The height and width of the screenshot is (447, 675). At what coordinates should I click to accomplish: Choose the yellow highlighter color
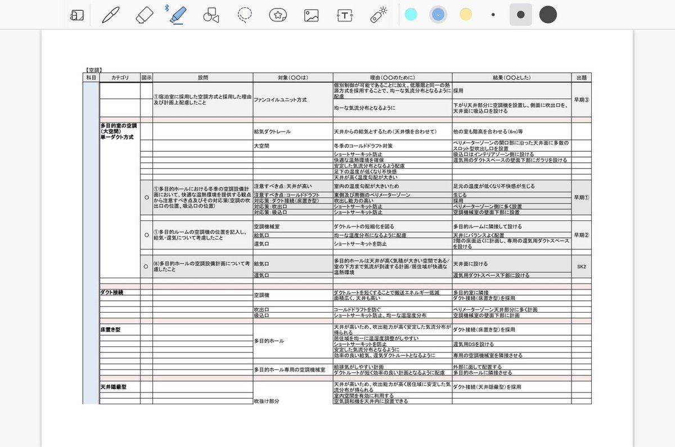coord(466,15)
